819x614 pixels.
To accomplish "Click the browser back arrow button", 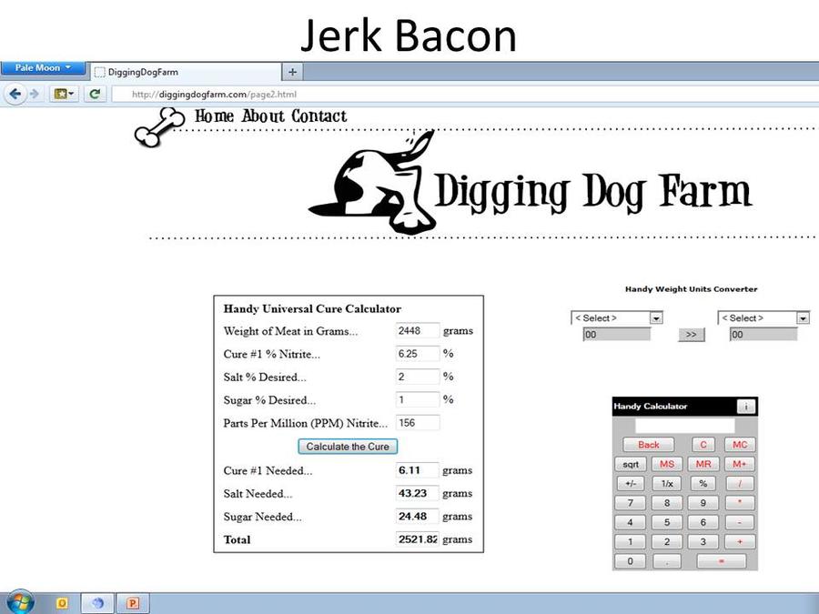I will coord(15,94).
